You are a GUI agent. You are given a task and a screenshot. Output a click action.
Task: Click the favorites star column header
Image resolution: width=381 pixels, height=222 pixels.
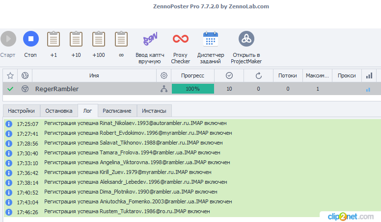coord(10,75)
